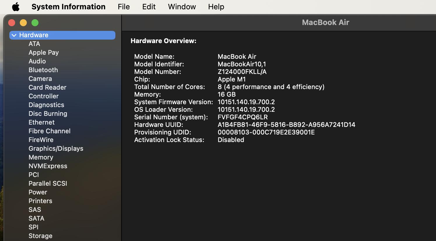The image size is (436, 241).
Task: Click the MacBook Air window title
Action: [x=326, y=22]
